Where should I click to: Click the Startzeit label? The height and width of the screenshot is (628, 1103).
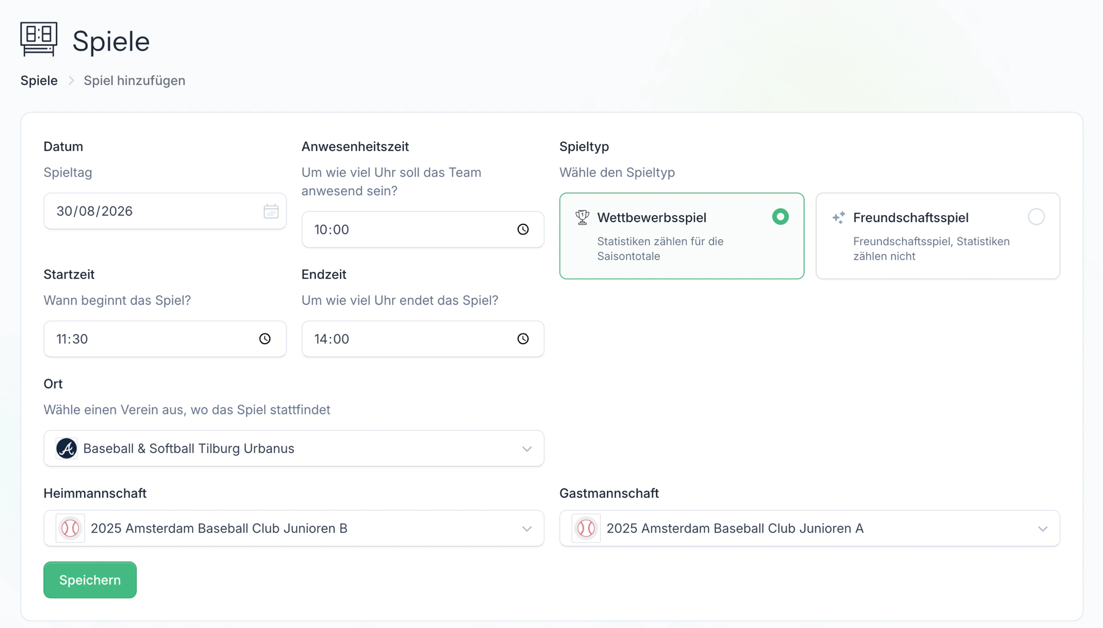69,275
